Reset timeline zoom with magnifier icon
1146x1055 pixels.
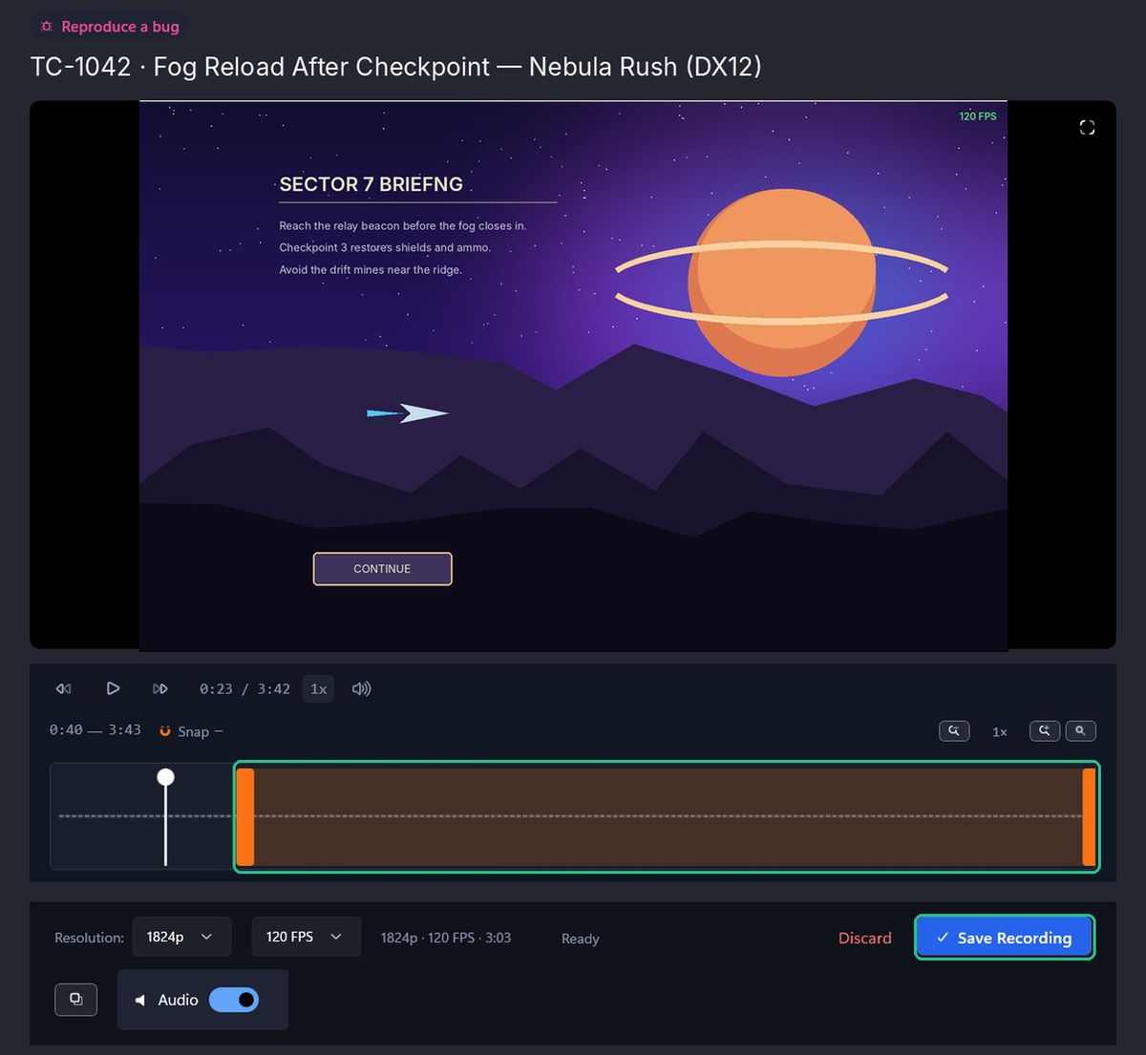(1080, 731)
